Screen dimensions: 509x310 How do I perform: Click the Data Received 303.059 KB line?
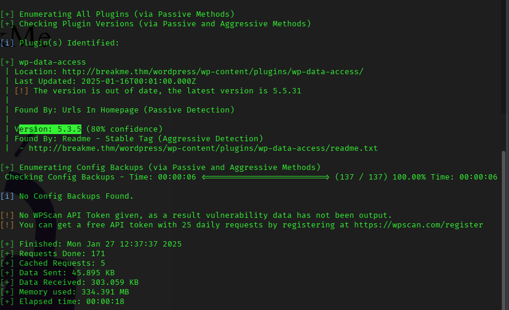pos(79,282)
